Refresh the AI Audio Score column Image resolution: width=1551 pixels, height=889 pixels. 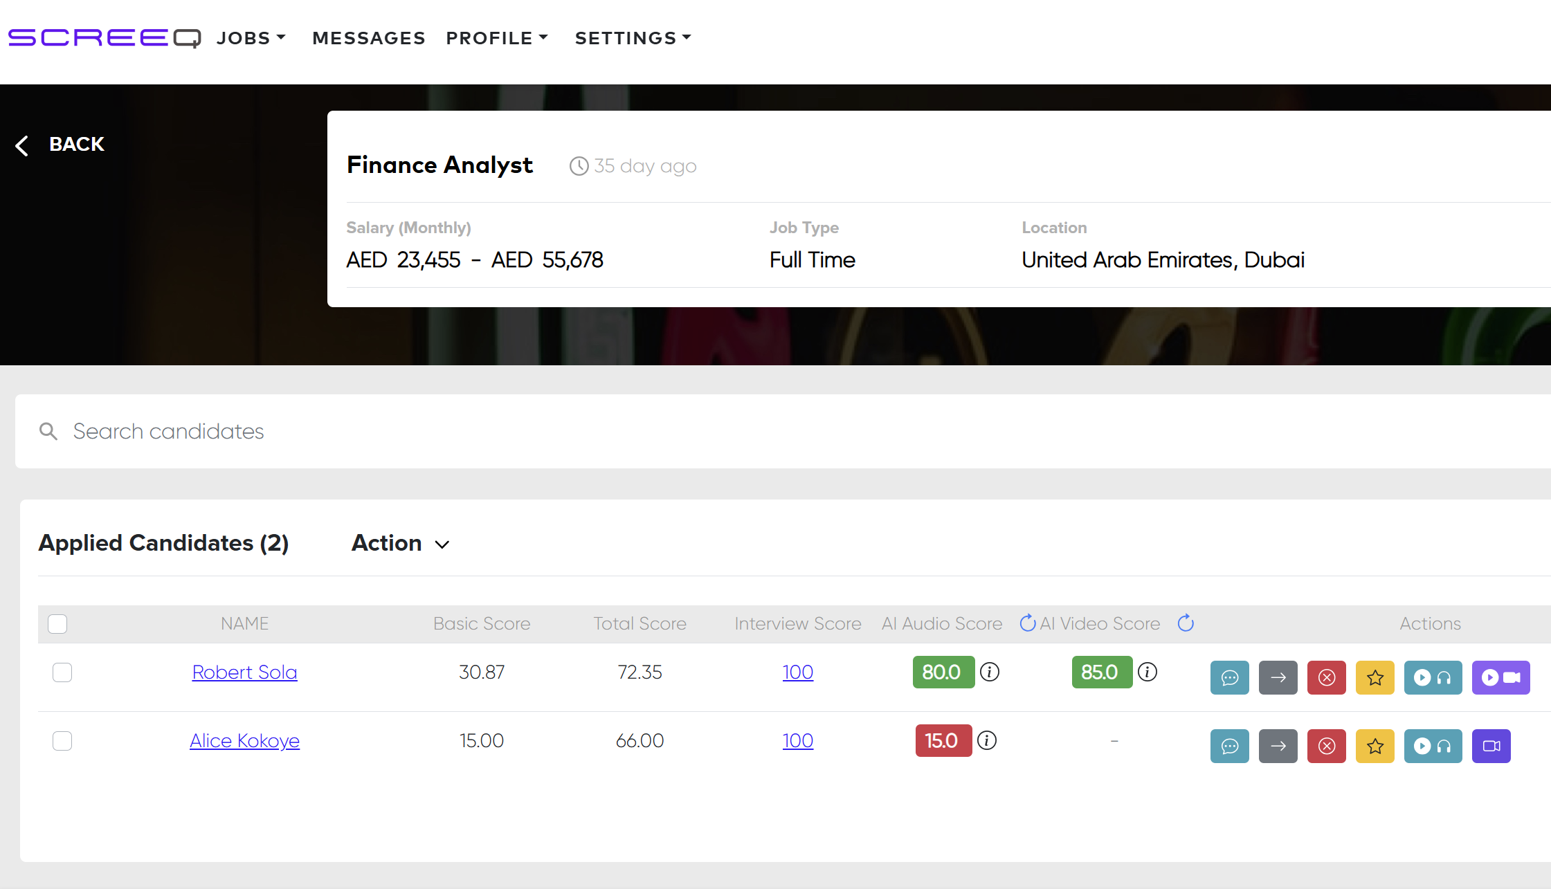click(x=1028, y=623)
